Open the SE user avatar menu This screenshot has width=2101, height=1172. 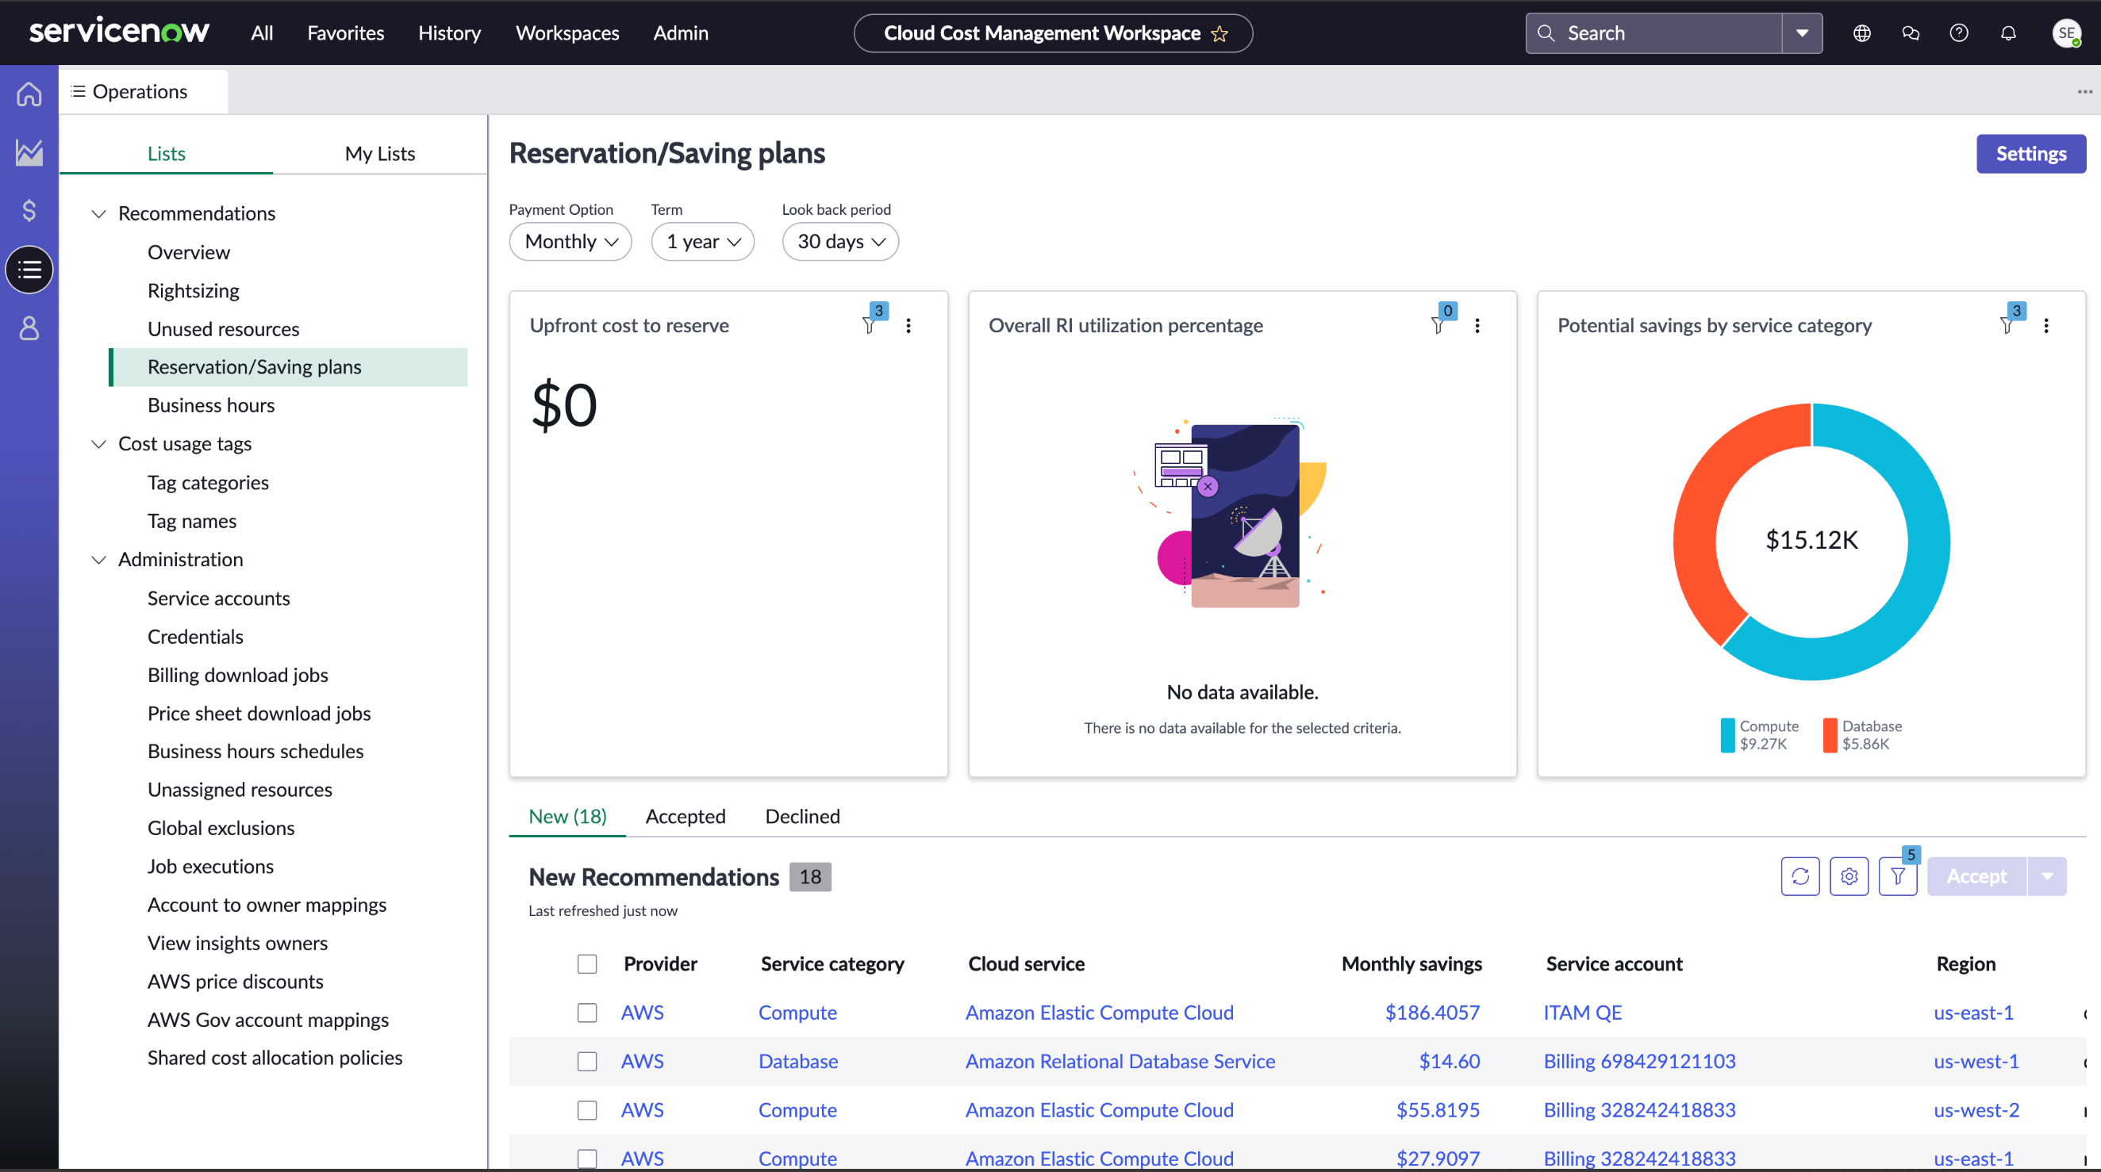point(2066,33)
